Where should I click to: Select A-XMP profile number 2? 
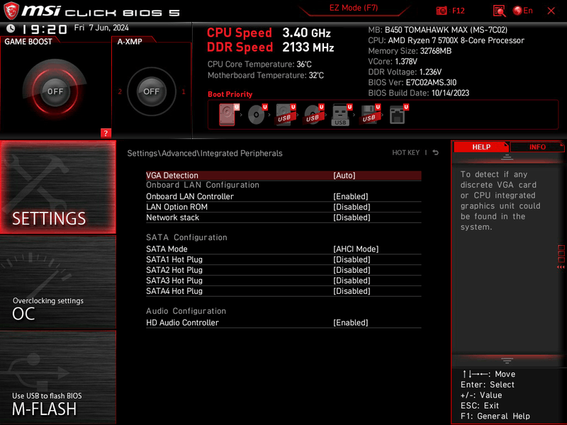[x=120, y=91]
